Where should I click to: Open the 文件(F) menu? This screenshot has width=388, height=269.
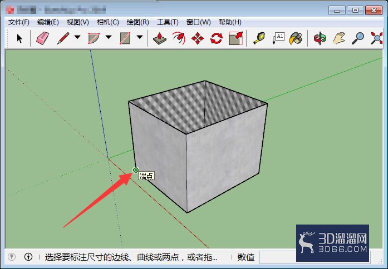tap(19, 22)
